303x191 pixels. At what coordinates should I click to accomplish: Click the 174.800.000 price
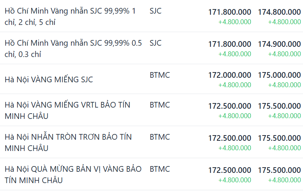pyautogui.click(x=279, y=12)
